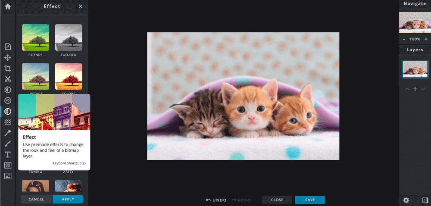Select the Cutout scissors tool
431x206 pixels.
[8, 79]
